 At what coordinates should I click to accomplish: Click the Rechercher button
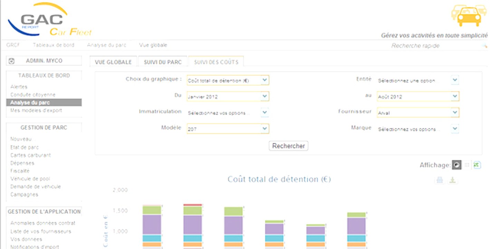pyautogui.click(x=288, y=146)
